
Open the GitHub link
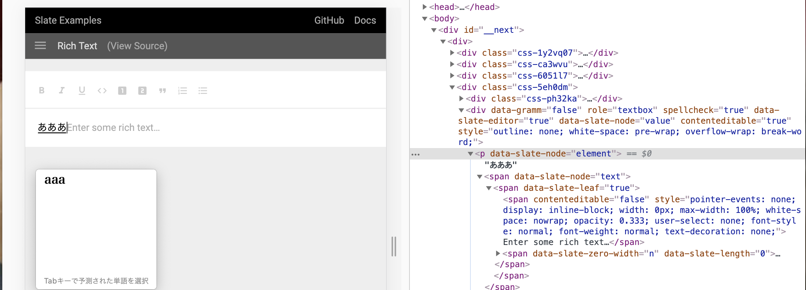329,20
